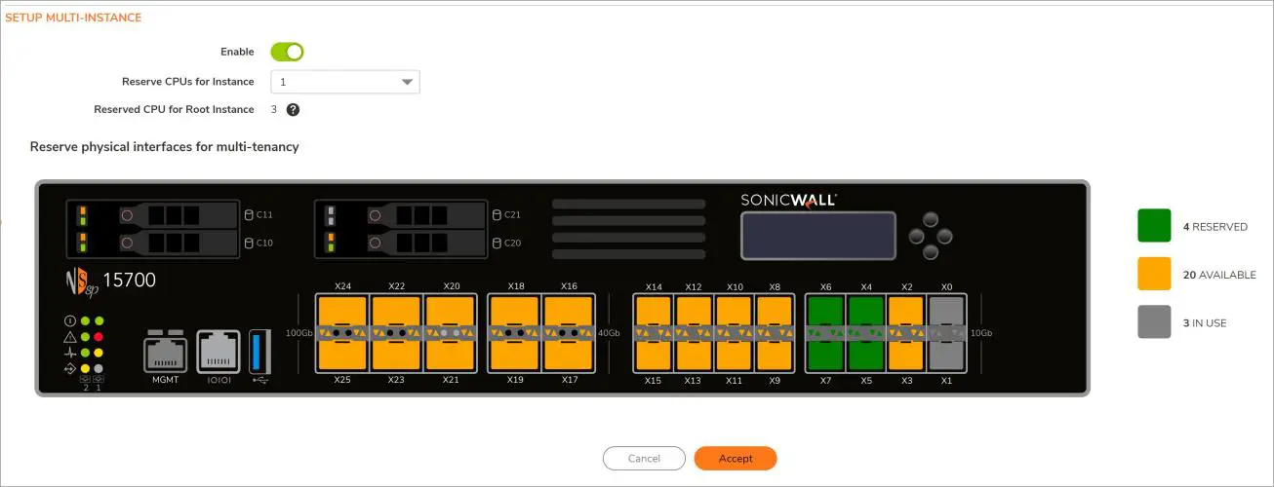Click the console serial port icon
Viewport: 1274px width, 487px height.
coord(218,352)
